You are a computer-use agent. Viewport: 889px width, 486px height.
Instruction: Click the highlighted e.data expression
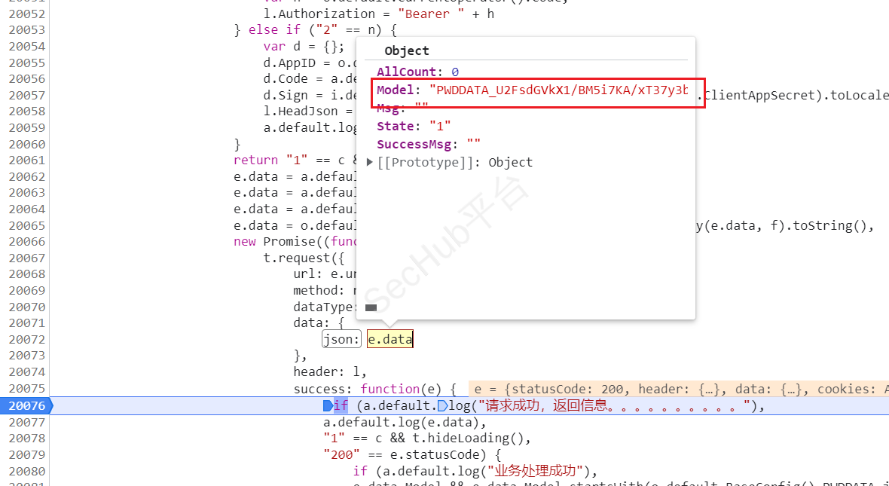coord(390,340)
